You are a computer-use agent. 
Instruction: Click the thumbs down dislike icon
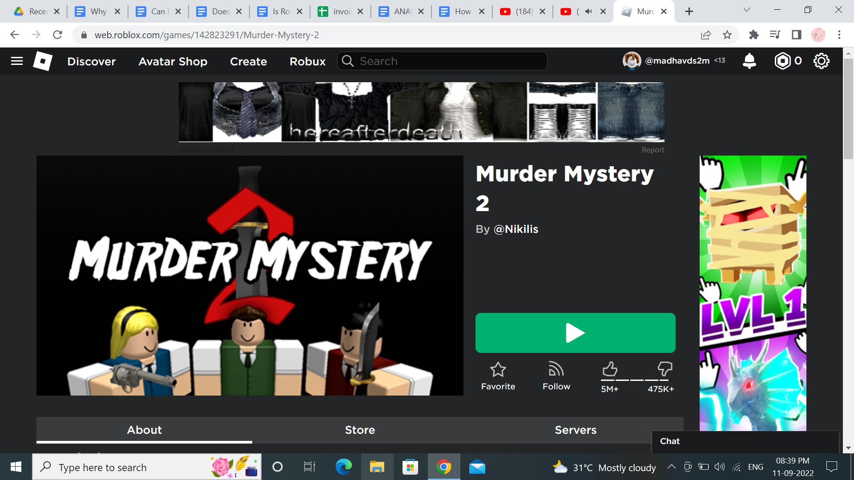tap(665, 369)
